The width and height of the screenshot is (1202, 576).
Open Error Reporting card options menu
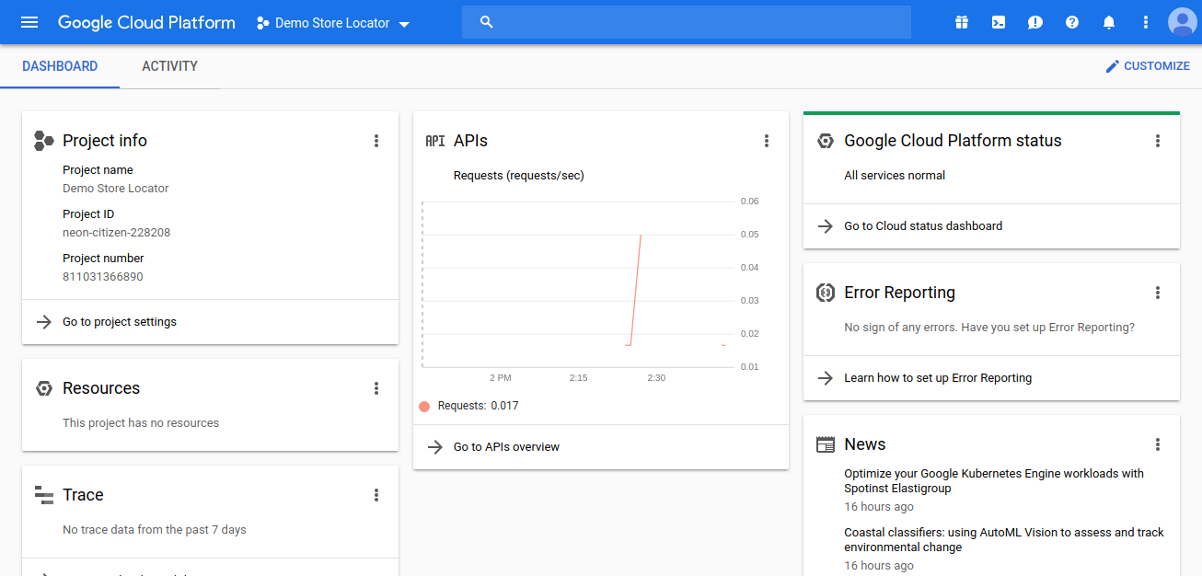(1158, 293)
